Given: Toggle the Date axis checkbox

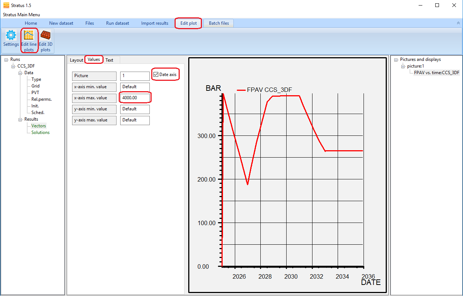Looking at the screenshot, I should coord(156,75).
